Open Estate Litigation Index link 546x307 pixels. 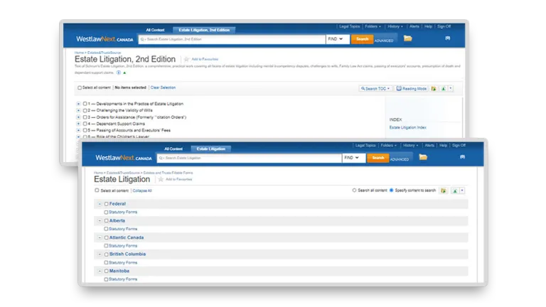point(408,128)
